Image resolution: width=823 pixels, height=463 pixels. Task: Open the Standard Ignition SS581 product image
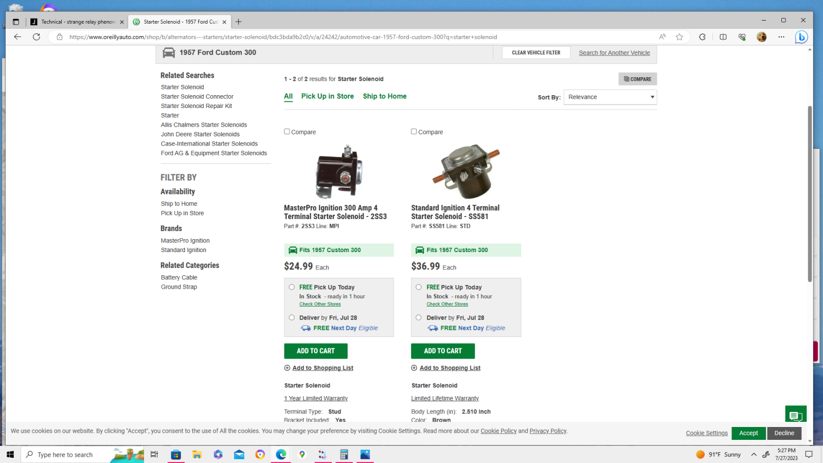(x=466, y=171)
